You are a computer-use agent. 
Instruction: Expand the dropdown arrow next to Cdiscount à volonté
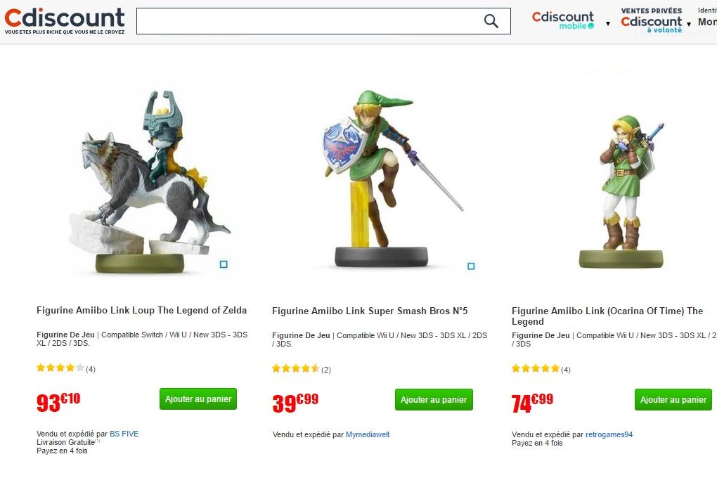689,24
